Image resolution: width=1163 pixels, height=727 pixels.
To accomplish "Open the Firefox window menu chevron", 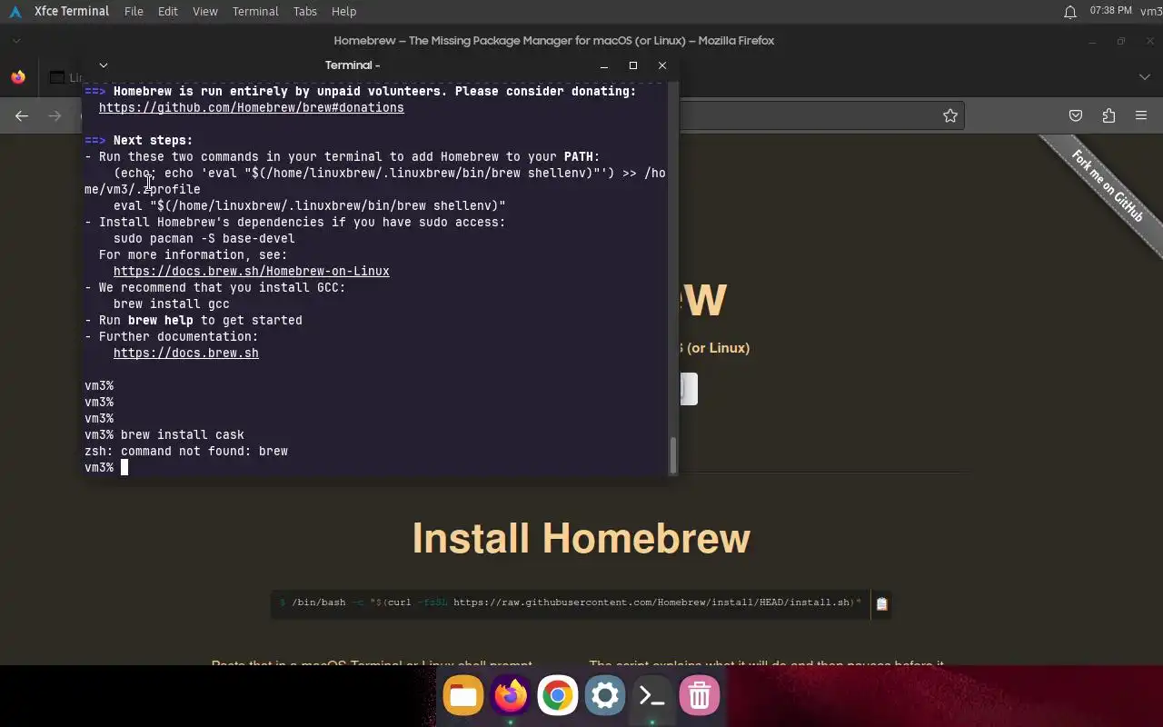I will point(16,40).
